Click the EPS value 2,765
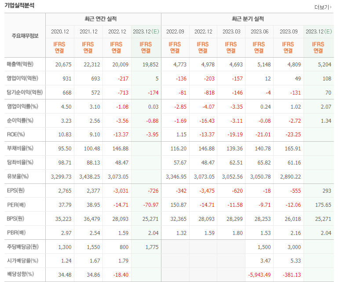Screen dimensions: 340x282 65,191
